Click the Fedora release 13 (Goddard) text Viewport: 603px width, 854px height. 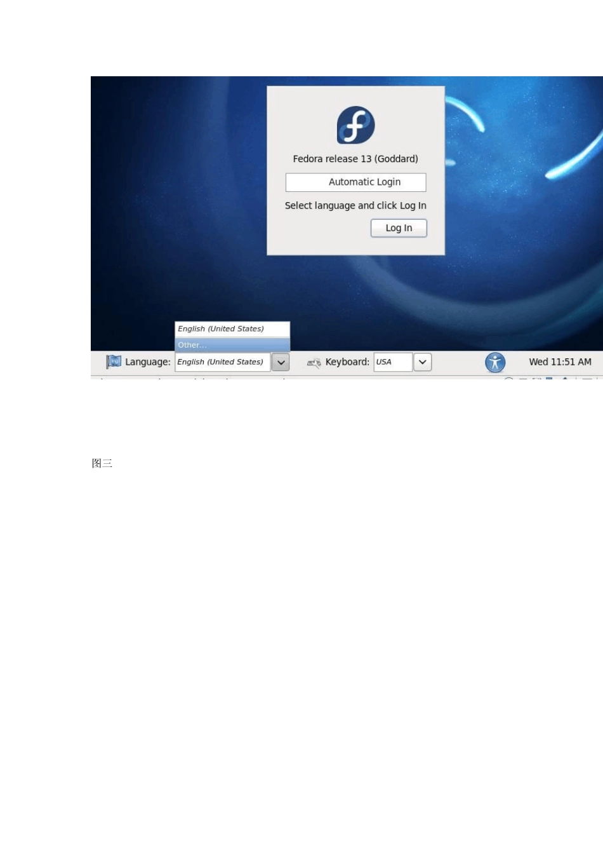pos(355,159)
